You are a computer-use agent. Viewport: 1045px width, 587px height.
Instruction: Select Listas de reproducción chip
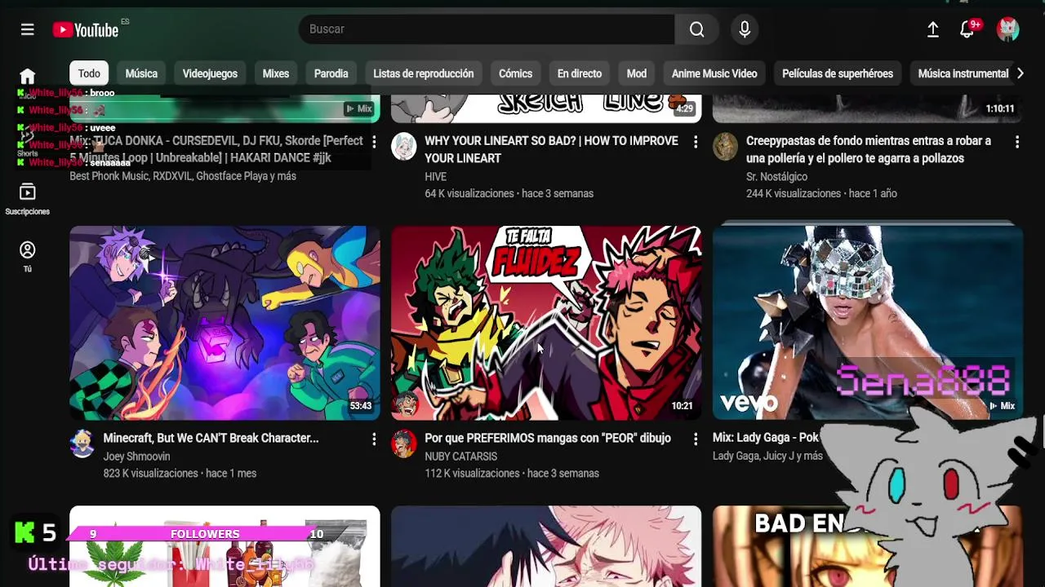point(423,73)
